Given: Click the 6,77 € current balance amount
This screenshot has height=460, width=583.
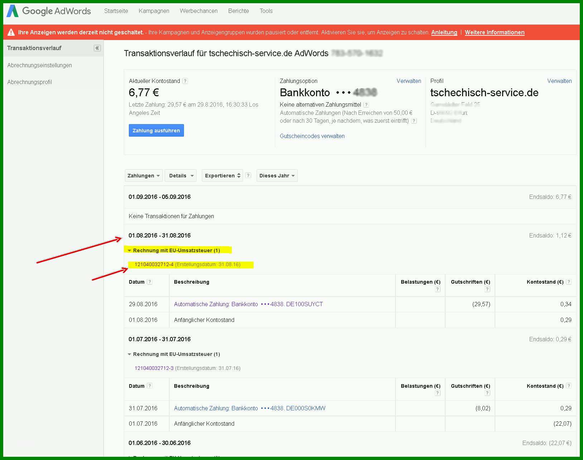Looking at the screenshot, I should point(144,93).
